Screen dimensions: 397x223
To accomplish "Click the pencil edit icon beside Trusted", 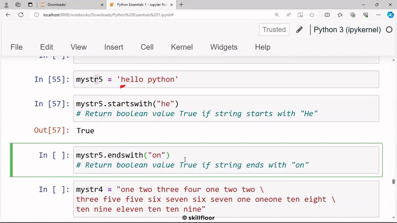I will [x=299, y=30].
